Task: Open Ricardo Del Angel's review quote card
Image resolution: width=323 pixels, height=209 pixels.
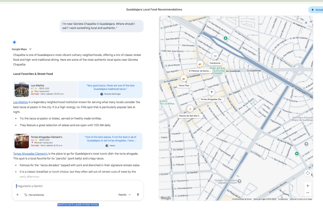Action: click(110, 90)
